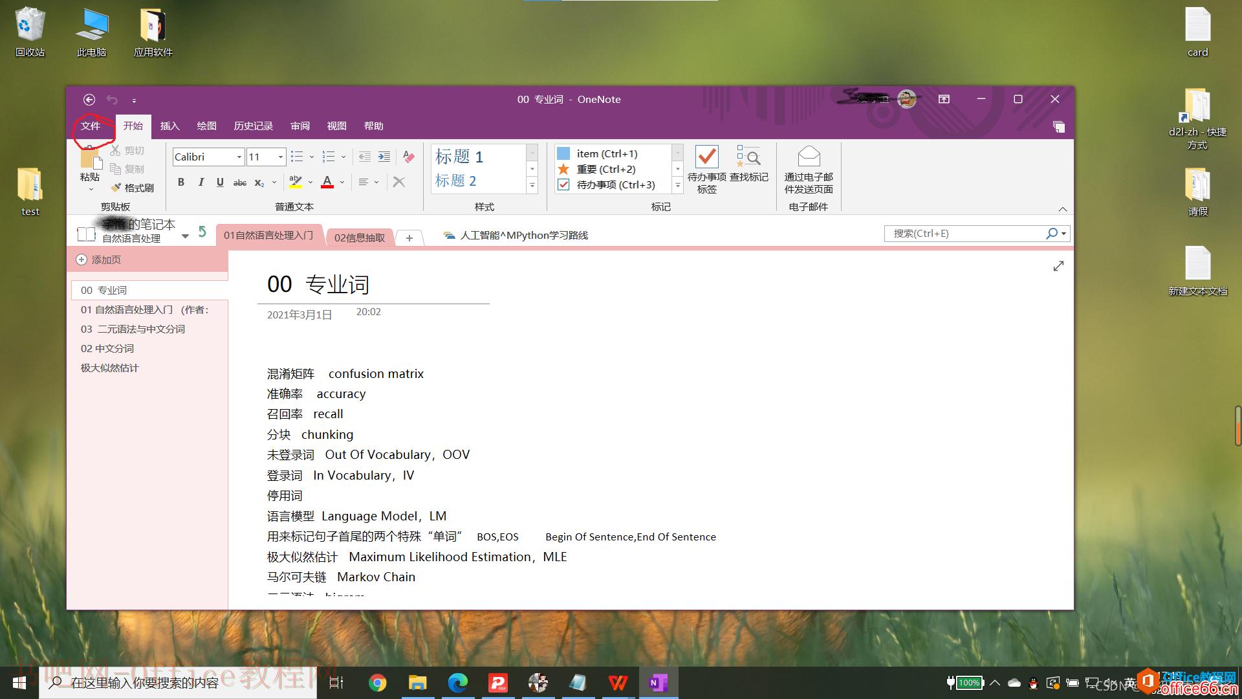Switch to the 审阅 (Review) tab

click(x=300, y=126)
